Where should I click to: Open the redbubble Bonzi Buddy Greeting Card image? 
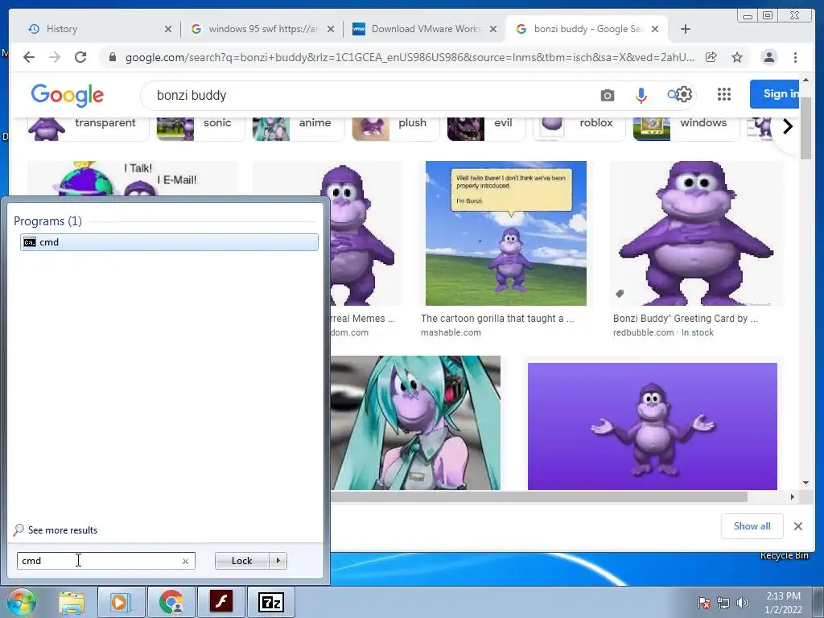696,233
